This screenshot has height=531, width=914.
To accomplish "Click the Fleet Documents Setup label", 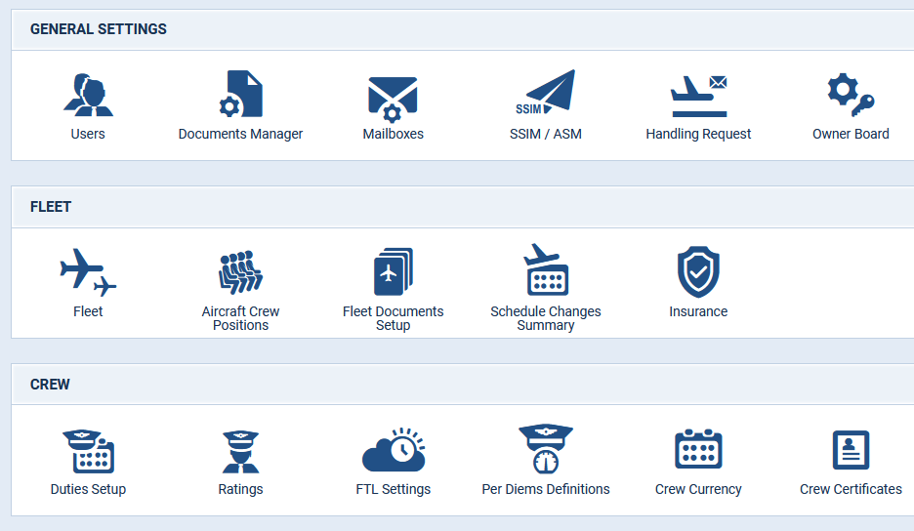I will [x=394, y=318].
